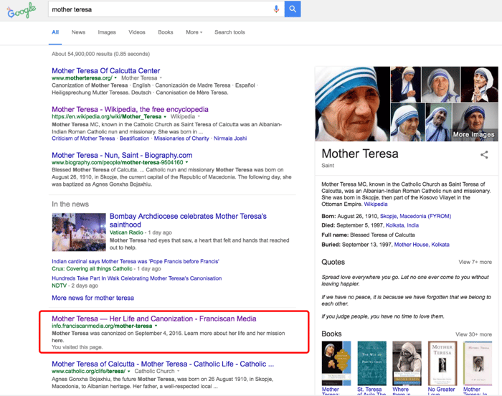The image size is (502, 396).
Task: Open the gray Wikipedia source dropdown
Action: [185, 117]
